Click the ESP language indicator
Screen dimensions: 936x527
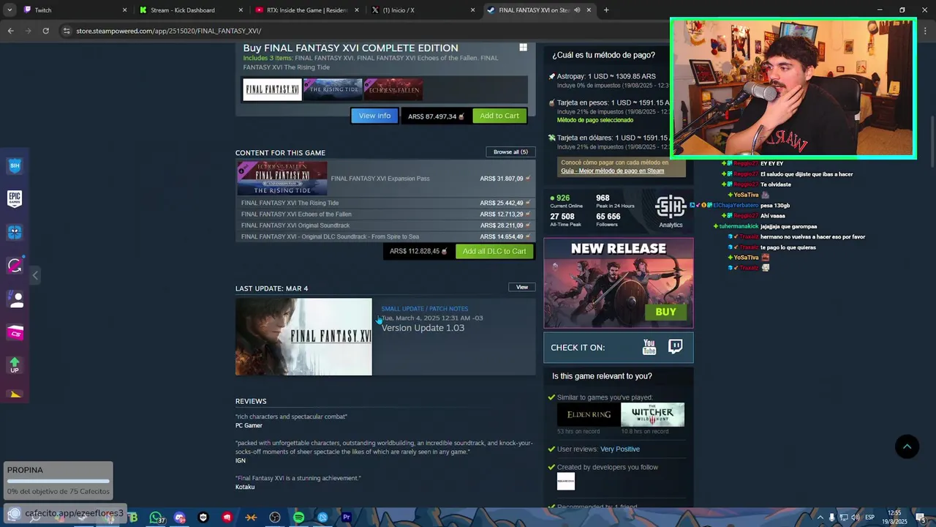tap(870, 517)
